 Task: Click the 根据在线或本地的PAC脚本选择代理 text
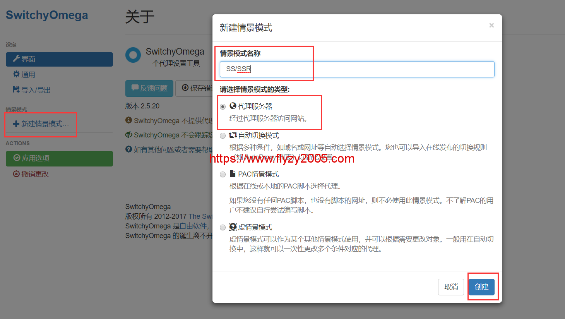pyautogui.click(x=287, y=186)
